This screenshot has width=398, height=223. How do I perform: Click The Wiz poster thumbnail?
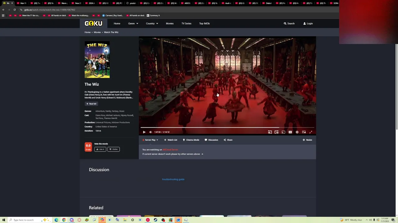point(97,59)
